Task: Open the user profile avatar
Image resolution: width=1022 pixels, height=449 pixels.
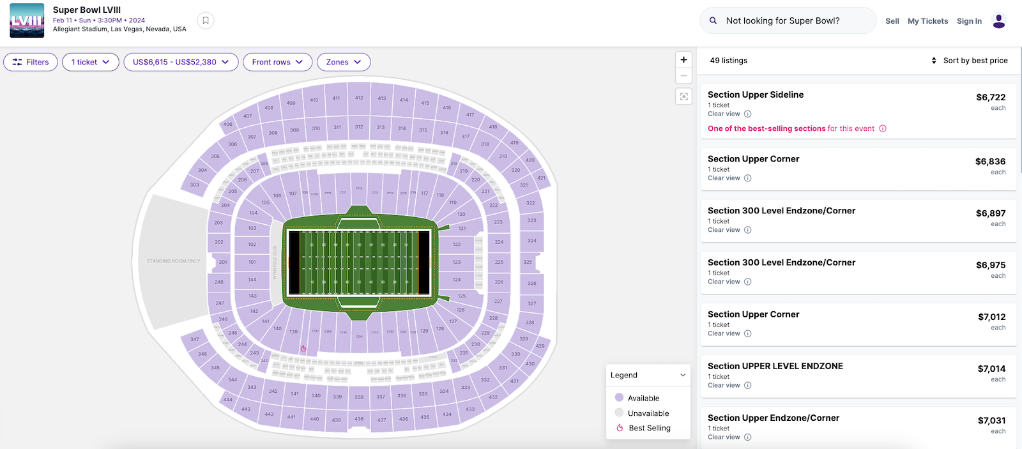Action: pyautogui.click(x=999, y=21)
